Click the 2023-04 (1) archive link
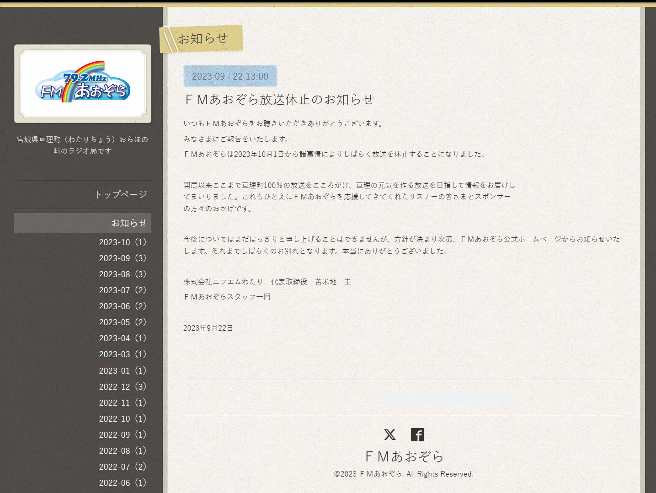 [x=122, y=338]
